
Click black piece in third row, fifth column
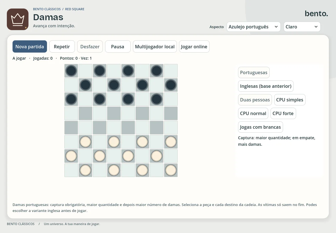[128, 99]
